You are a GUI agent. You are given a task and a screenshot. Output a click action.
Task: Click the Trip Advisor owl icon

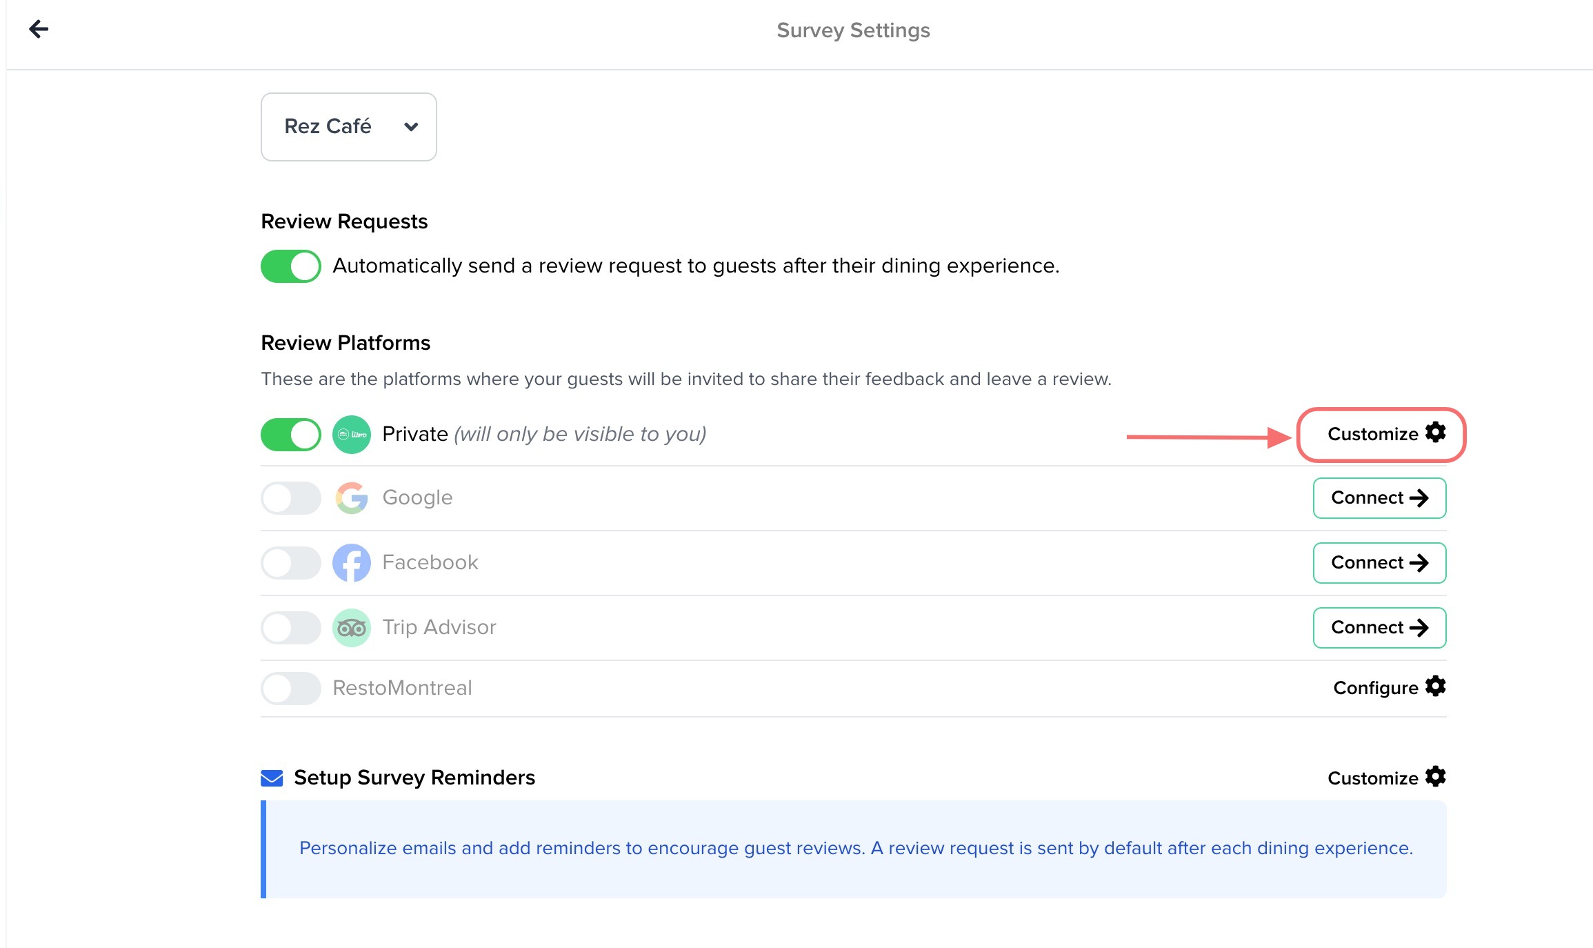pyautogui.click(x=352, y=628)
